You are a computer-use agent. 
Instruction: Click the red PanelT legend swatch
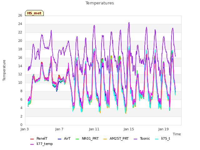[32, 139]
